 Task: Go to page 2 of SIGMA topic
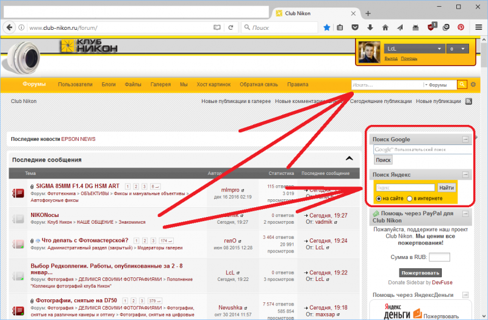coord(136,187)
